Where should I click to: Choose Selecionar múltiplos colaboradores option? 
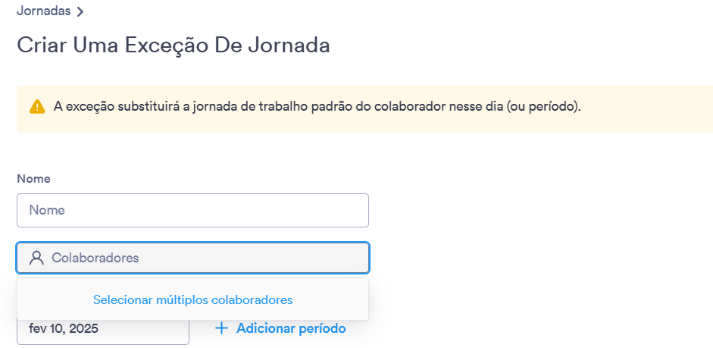tap(192, 299)
